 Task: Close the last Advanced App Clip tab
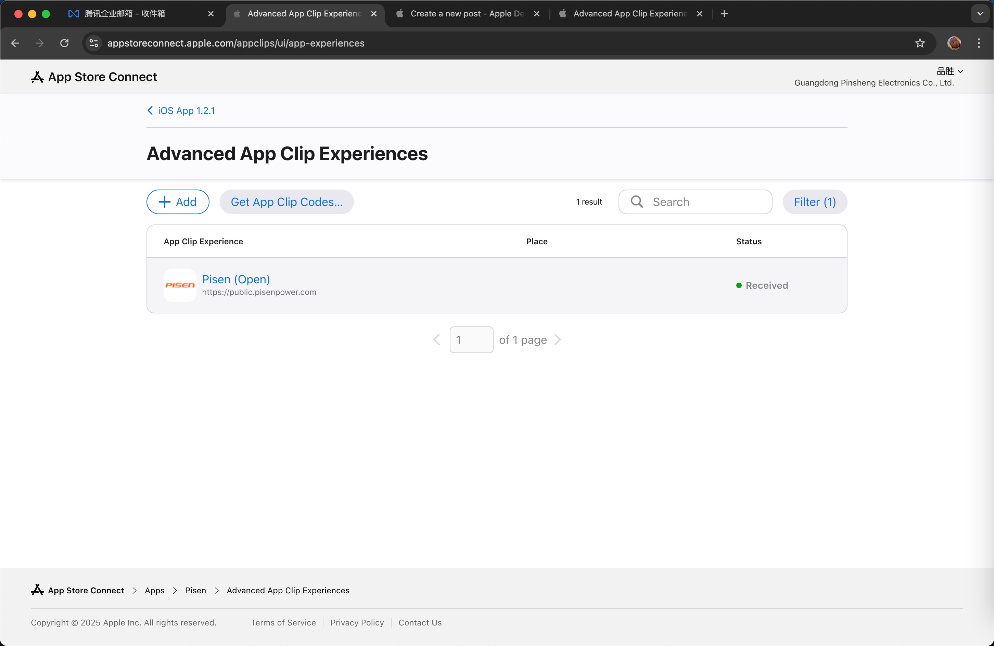pyautogui.click(x=700, y=14)
